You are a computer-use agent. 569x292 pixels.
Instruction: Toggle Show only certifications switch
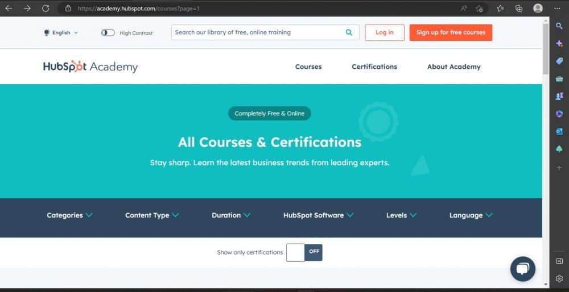tap(304, 252)
